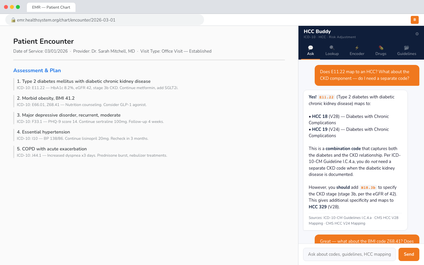Click the Ask speech bubble icon

point(310,48)
